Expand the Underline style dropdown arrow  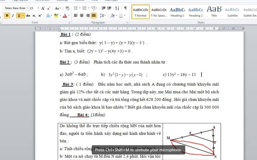23,16
